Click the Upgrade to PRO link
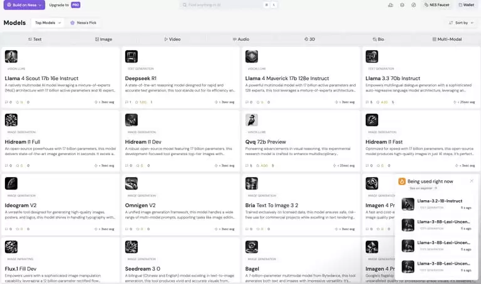481x284 pixels. coord(65,5)
